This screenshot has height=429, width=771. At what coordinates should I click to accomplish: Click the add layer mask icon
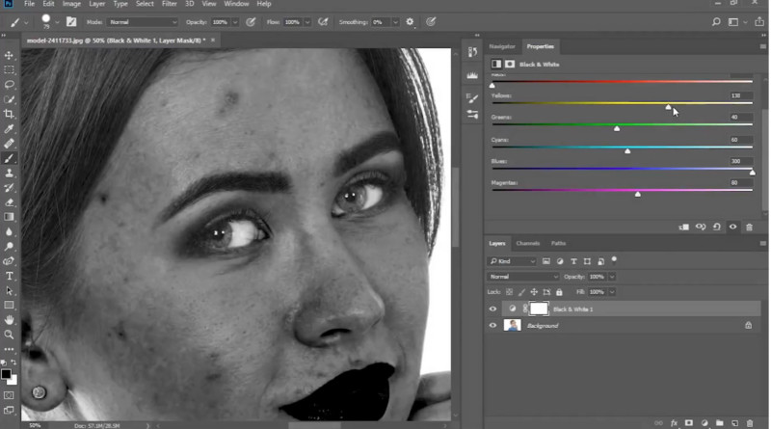pyautogui.click(x=688, y=422)
